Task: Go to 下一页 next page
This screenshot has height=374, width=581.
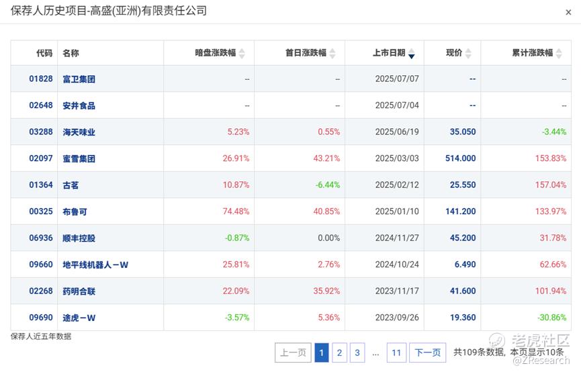Action: coord(428,353)
